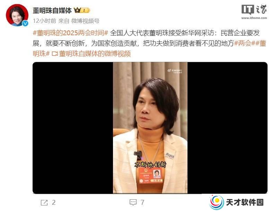The height and width of the screenshot is (211, 271).
Task: Open the 董明珠自媒体 account name
Action: 52,10
